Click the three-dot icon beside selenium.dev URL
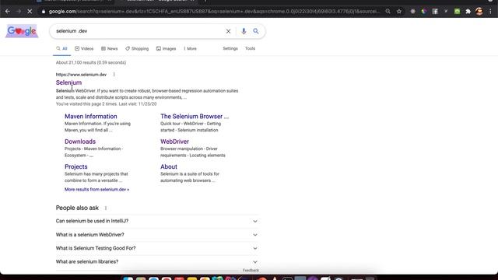Image resolution: width=498 pixels, height=280 pixels. 114,75
